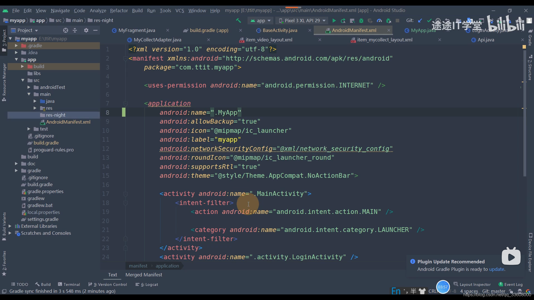Click the bilibili play button overlay
The height and width of the screenshot is (300, 534).
point(511,257)
